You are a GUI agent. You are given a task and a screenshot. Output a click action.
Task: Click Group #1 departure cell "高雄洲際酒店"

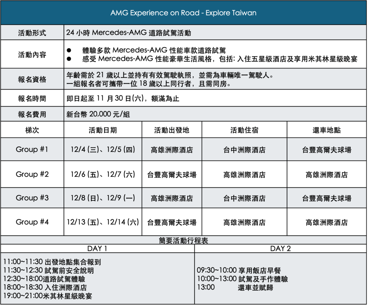pos(172,150)
